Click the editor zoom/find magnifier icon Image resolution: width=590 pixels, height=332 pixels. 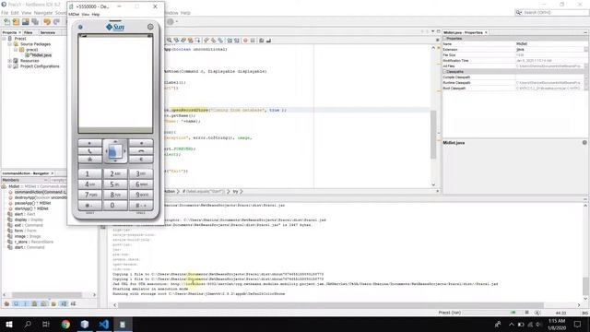[170, 41]
